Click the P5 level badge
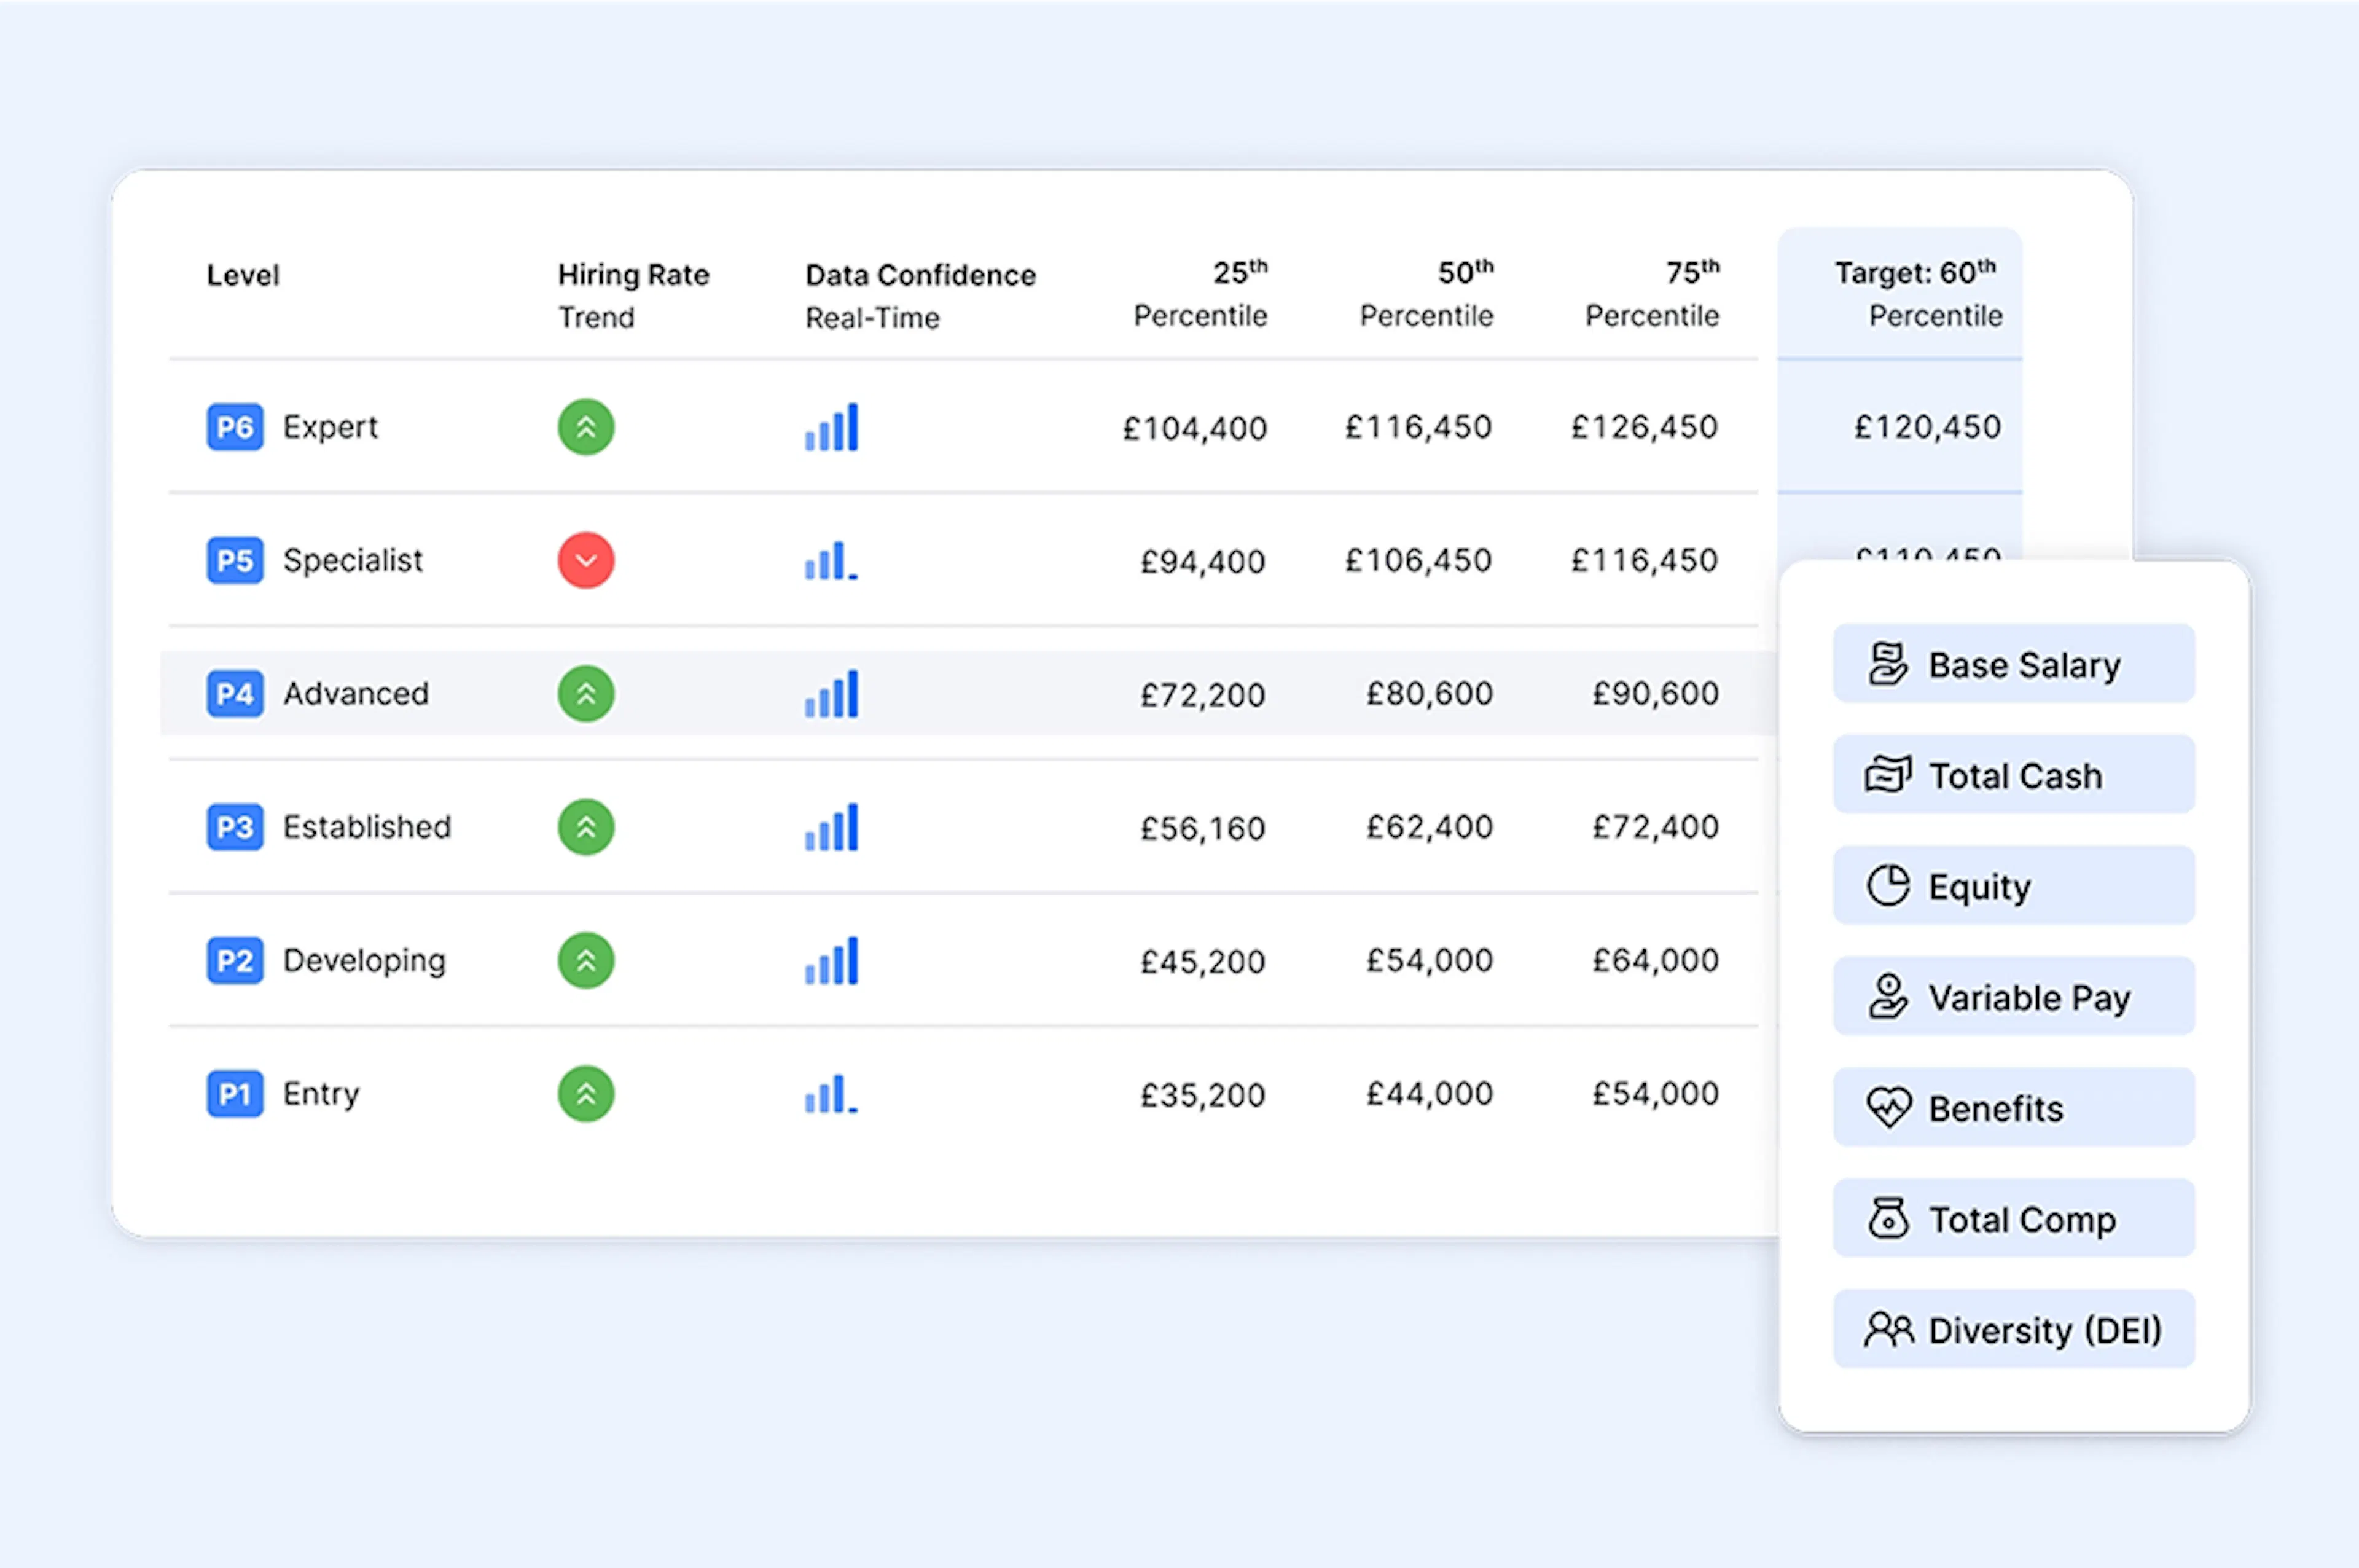Screen dimensions: 2359x1568 pyautogui.click(x=235, y=560)
